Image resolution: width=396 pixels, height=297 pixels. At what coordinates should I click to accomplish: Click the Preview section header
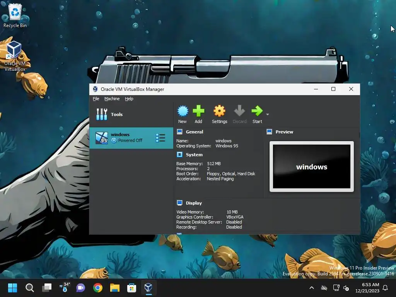[x=284, y=132]
